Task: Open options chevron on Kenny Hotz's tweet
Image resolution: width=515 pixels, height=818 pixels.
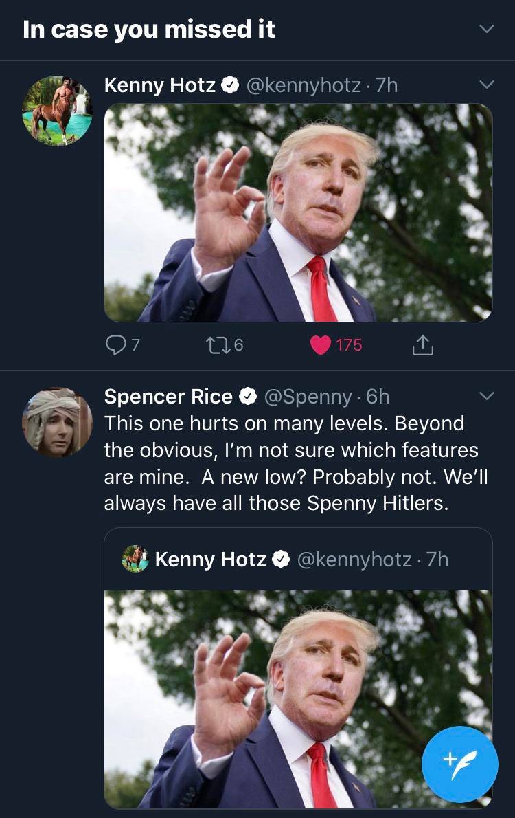Action: [486, 85]
